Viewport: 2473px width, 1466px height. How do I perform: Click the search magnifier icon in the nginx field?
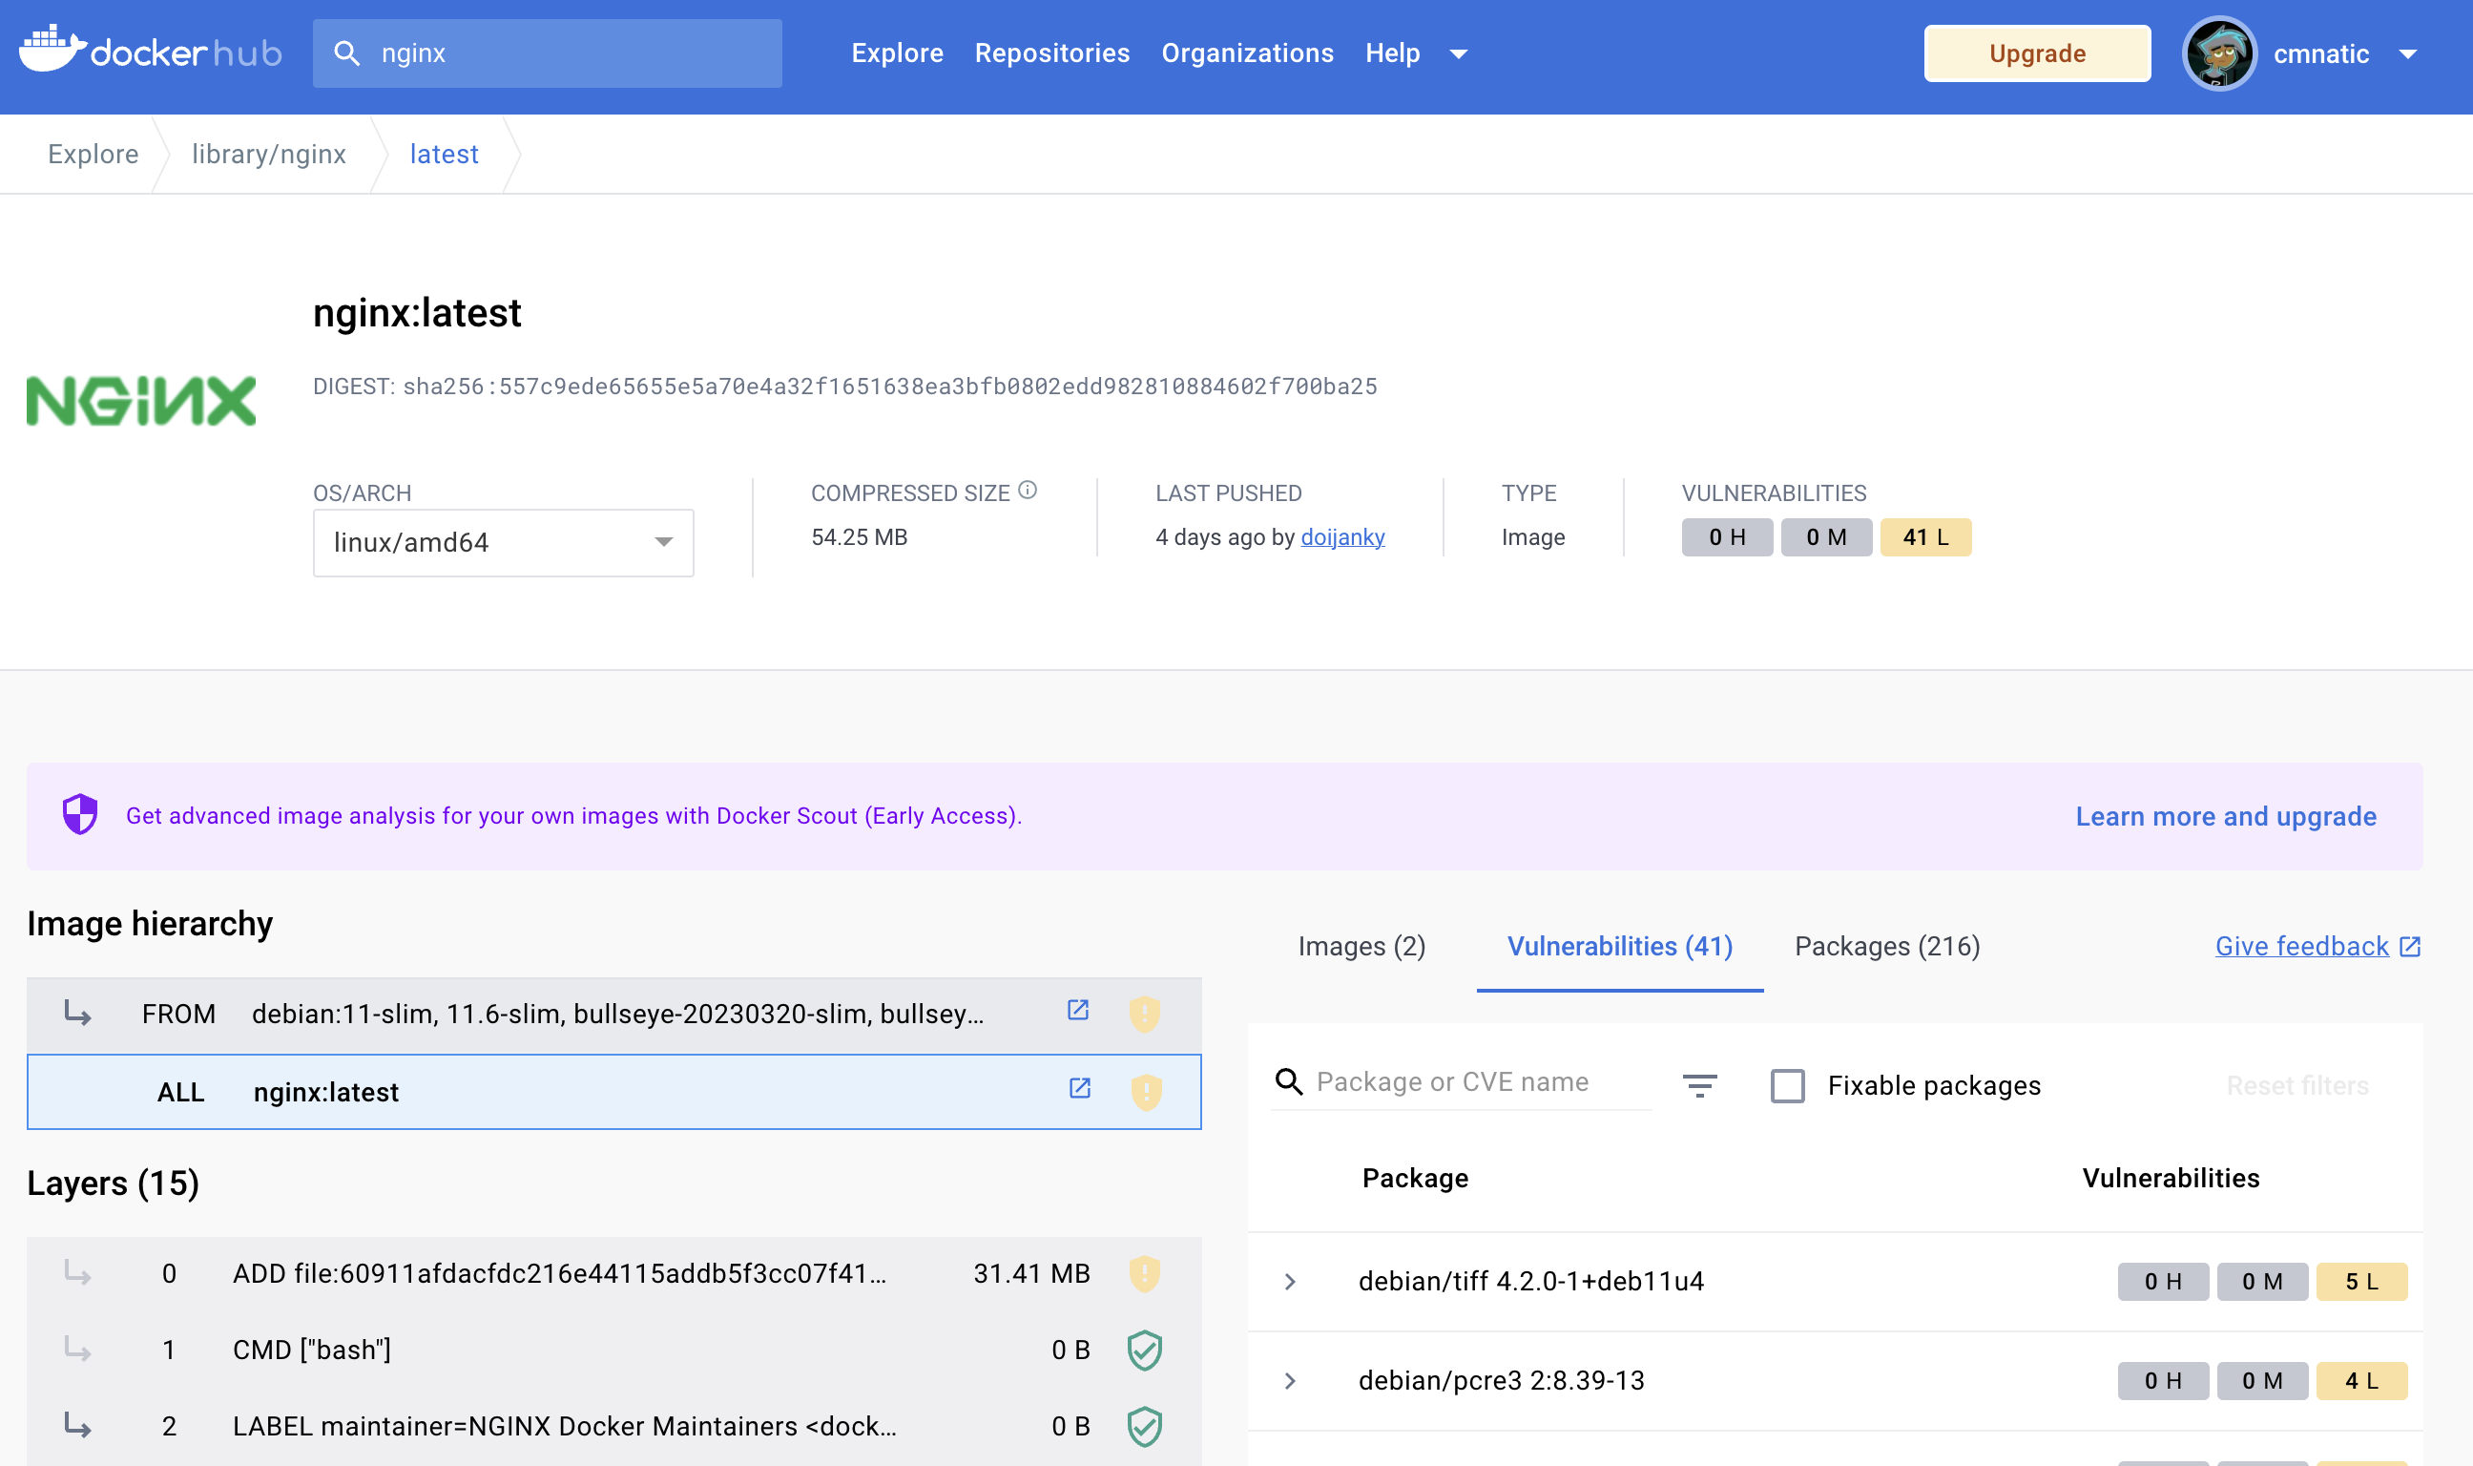coord(347,52)
